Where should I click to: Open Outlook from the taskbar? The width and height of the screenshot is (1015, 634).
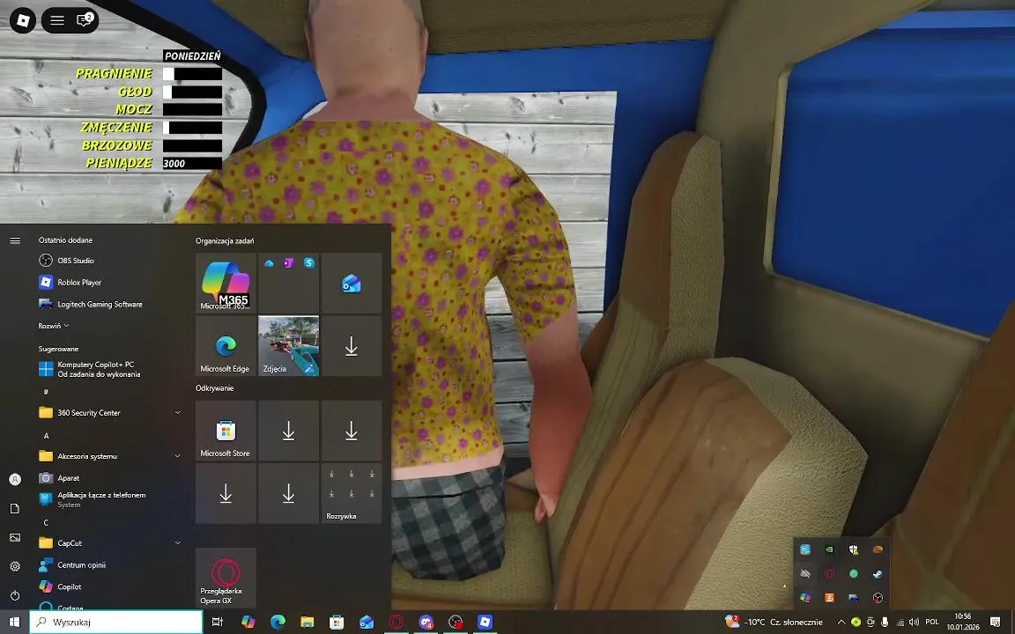367,622
